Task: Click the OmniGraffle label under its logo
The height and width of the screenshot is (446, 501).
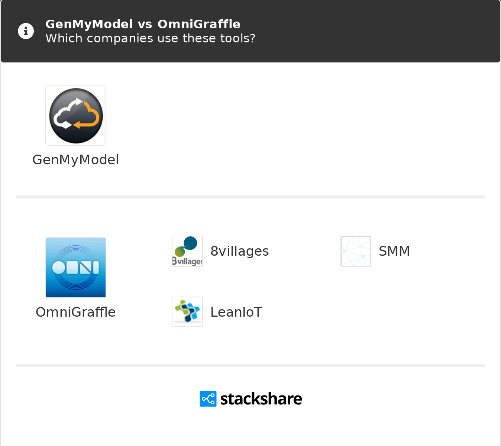Action: click(76, 312)
